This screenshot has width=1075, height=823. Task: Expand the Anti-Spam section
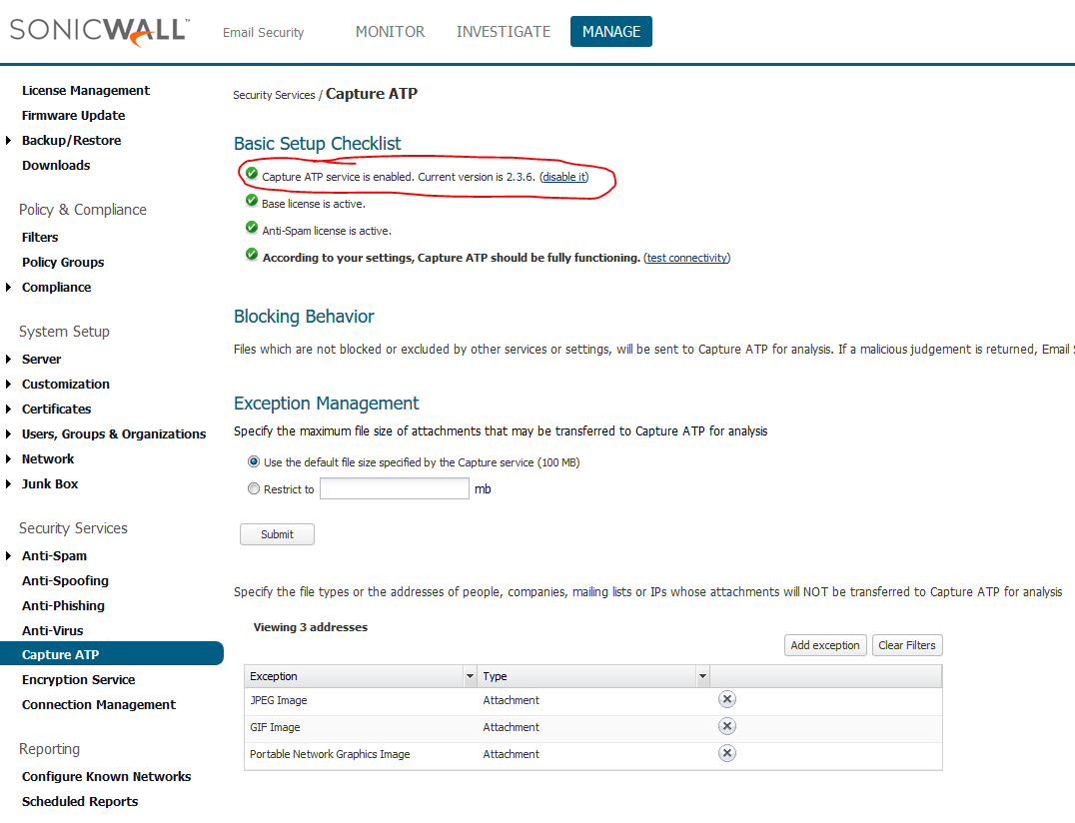click(x=8, y=555)
